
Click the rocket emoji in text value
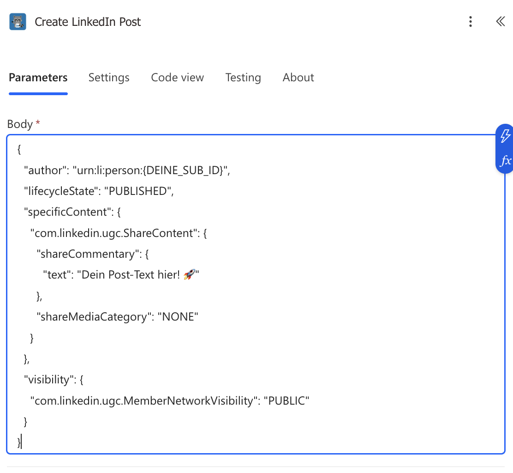coord(189,274)
